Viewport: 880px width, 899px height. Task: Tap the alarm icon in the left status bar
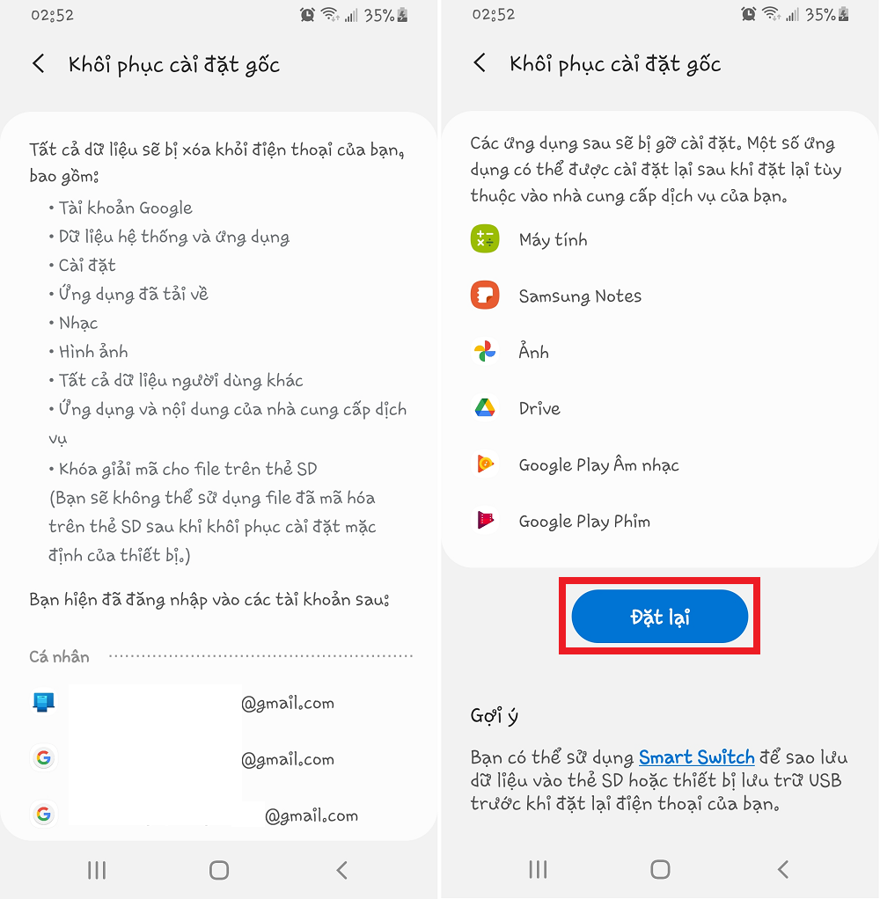[307, 15]
